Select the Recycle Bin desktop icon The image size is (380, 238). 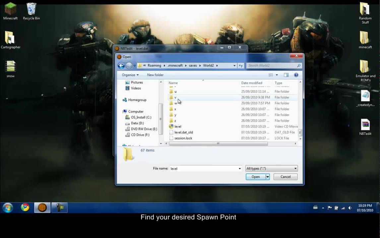(31, 11)
